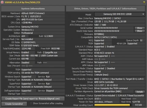The image size is (147, 108).
Task: Click Hibernation value Disabled
Action: click(25, 63)
